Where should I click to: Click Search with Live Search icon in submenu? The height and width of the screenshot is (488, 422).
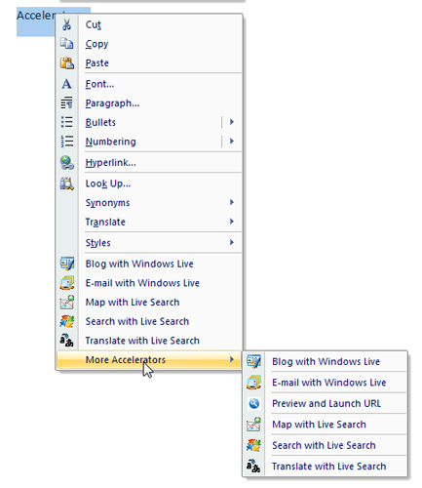click(x=253, y=445)
